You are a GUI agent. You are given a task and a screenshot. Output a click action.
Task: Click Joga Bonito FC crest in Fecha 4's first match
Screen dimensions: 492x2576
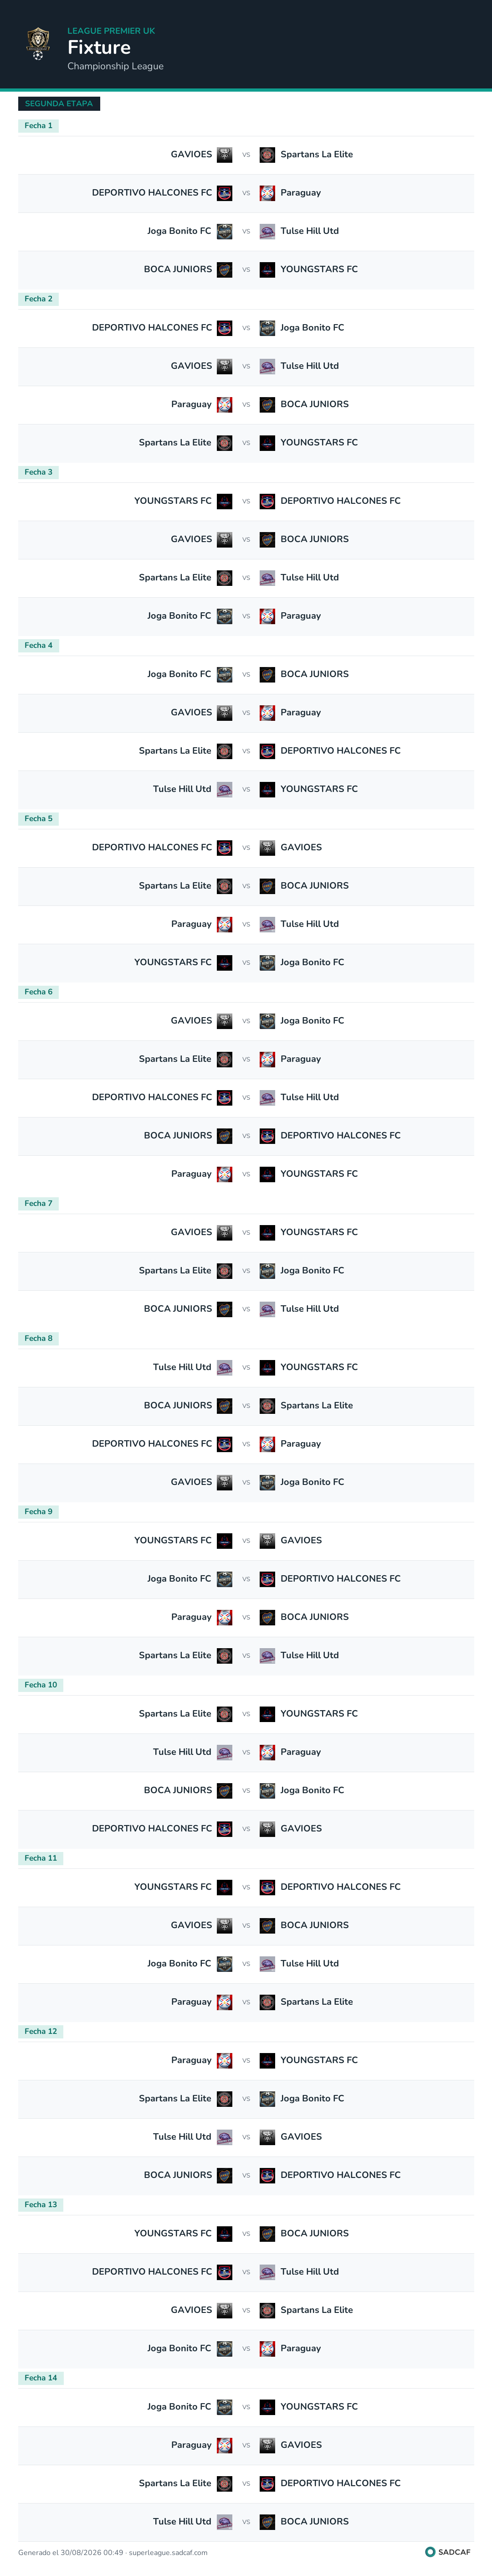click(225, 675)
